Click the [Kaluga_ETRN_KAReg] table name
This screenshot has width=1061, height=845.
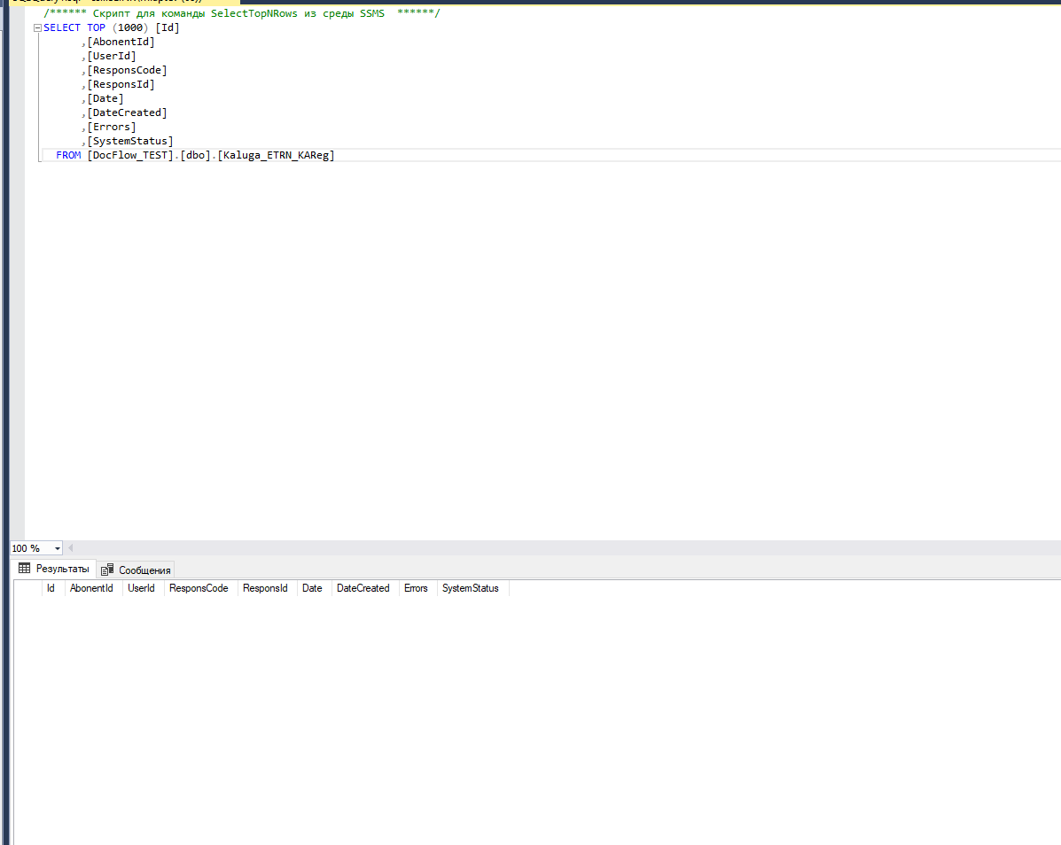click(276, 156)
